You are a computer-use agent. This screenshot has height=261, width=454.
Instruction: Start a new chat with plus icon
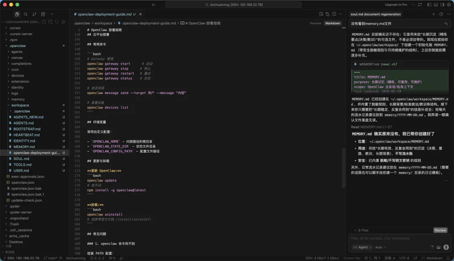pos(433,14)
